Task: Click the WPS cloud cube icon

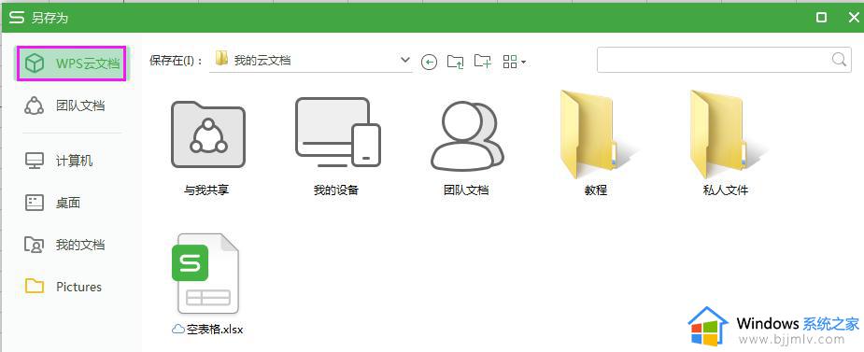Action: click(35, 63)
